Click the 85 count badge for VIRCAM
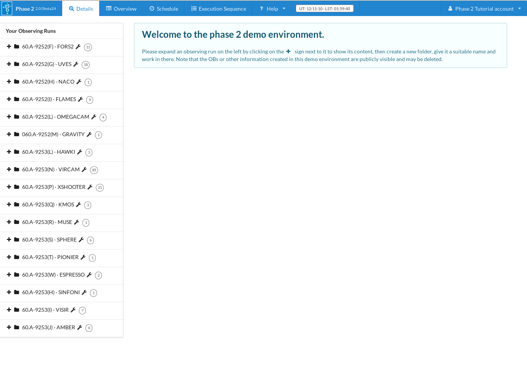Image resolution: width=527 pixels, height=372 pixels. [94, 170]
